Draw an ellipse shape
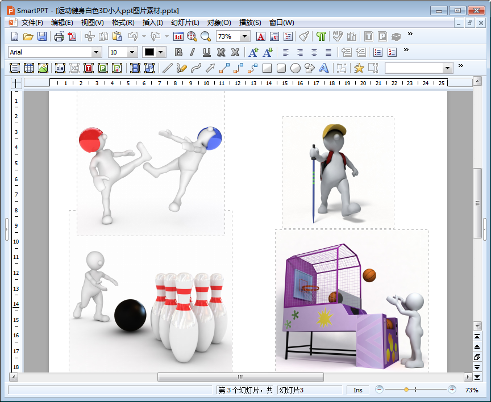 296,68
